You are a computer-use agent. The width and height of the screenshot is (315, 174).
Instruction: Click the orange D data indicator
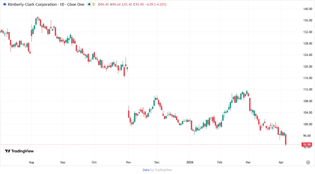tap(93, 4)
